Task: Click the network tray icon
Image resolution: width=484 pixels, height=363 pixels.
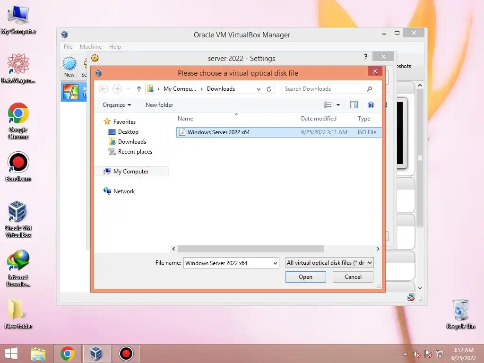Action: point(440,354)
